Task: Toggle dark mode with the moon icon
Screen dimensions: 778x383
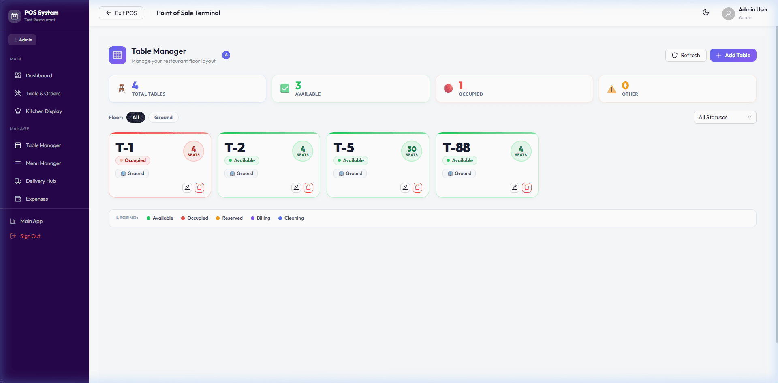Action: coord(705,13)
